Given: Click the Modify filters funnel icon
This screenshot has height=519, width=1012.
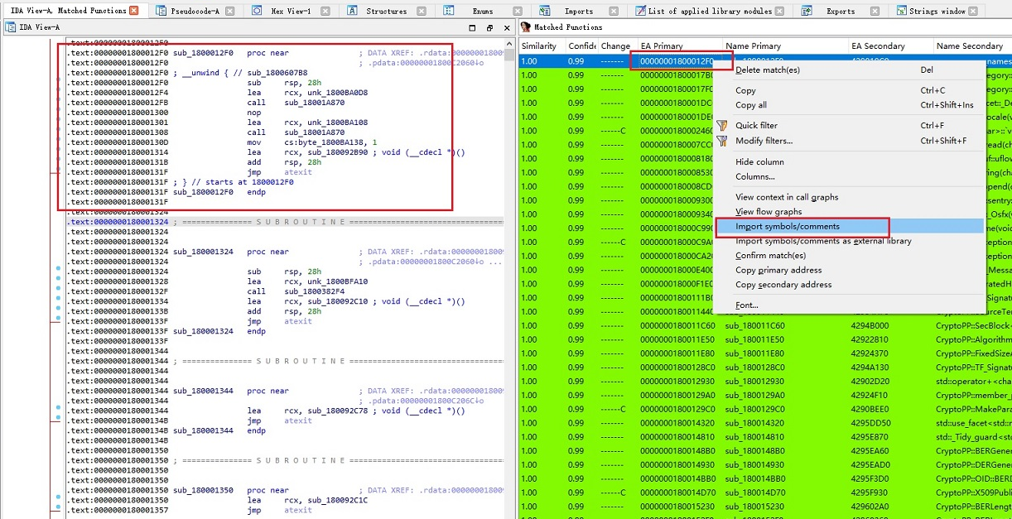Looking at the screenshot, I should [721, 141].
